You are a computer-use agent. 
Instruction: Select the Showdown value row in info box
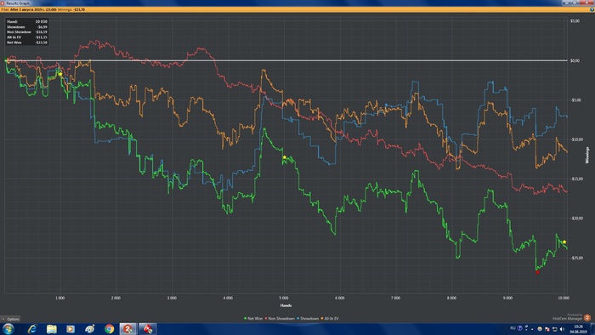tap(27, 27)
